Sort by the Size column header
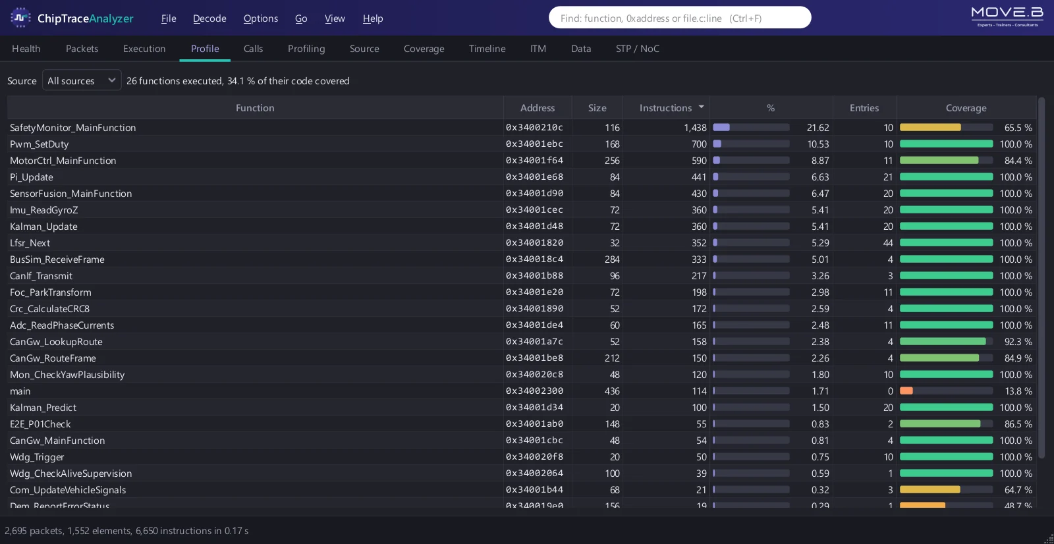Image resolution: width=1054 pixels, height=544 pixels. click(597, 107)
